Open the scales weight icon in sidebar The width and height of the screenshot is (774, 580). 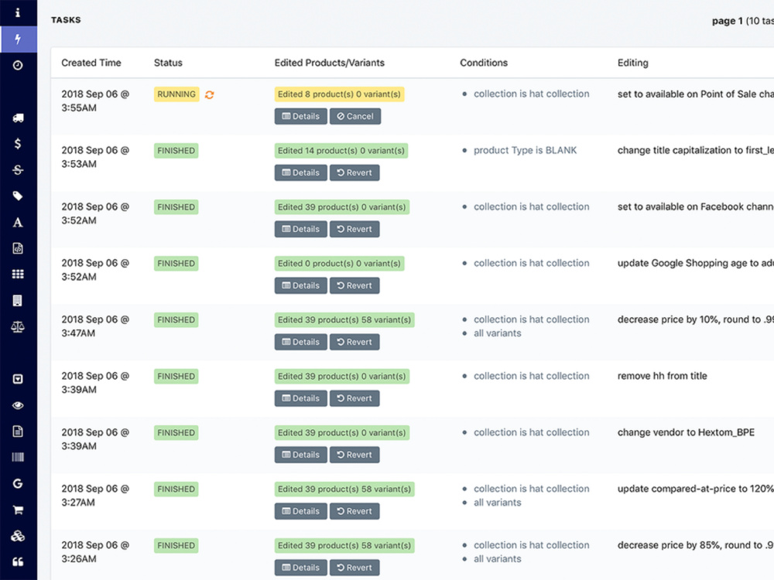click(18, 326)
